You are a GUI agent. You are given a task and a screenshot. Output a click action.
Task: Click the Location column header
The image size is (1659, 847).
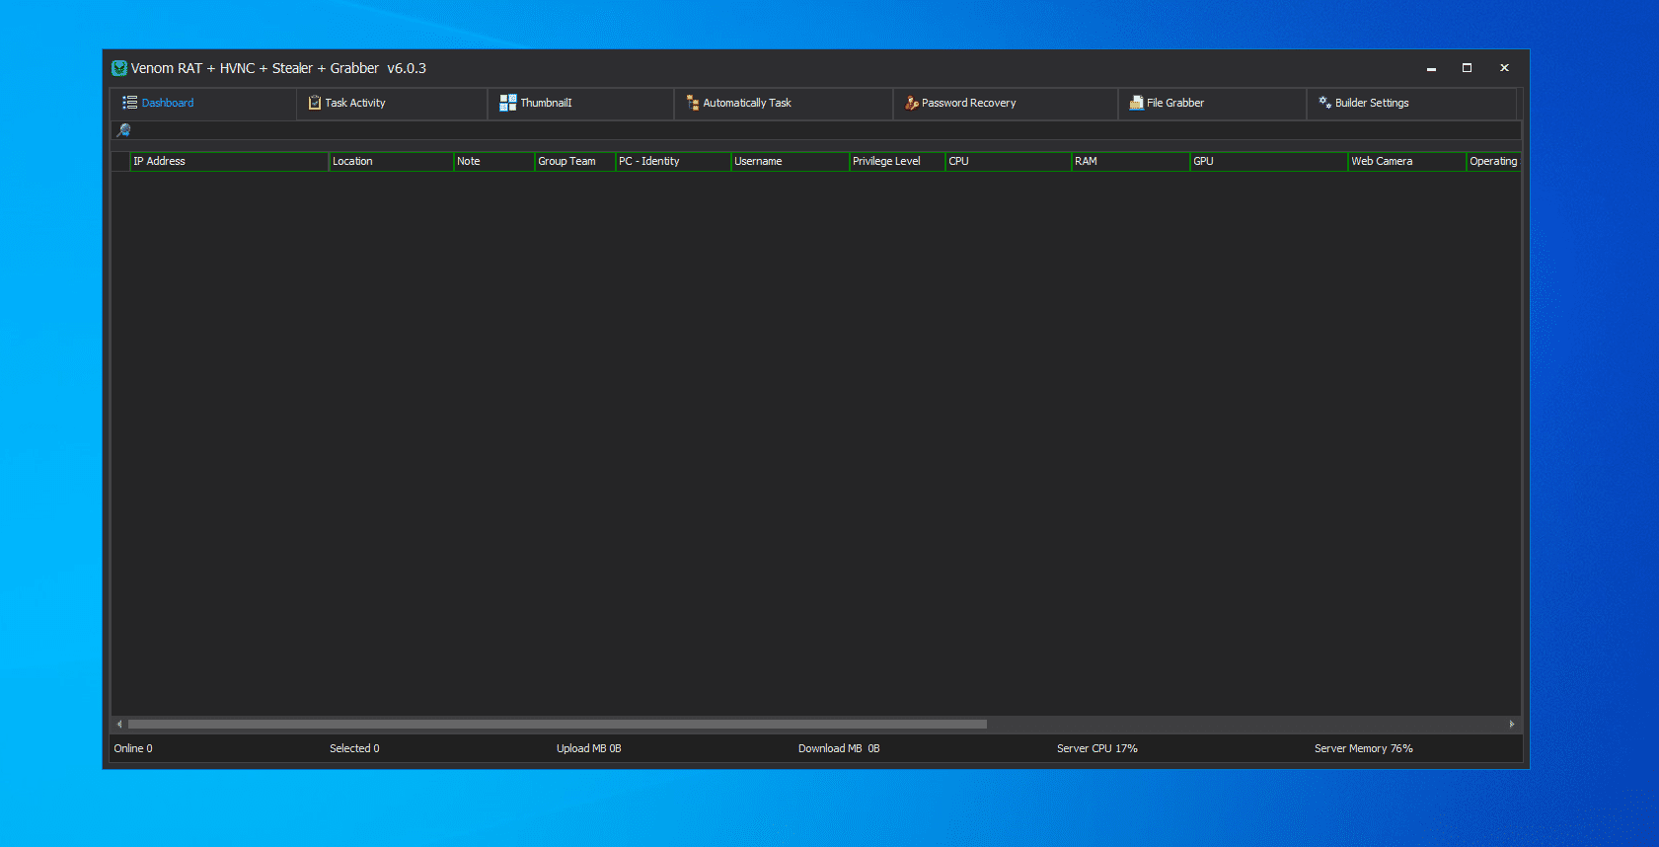coord(391,161)
